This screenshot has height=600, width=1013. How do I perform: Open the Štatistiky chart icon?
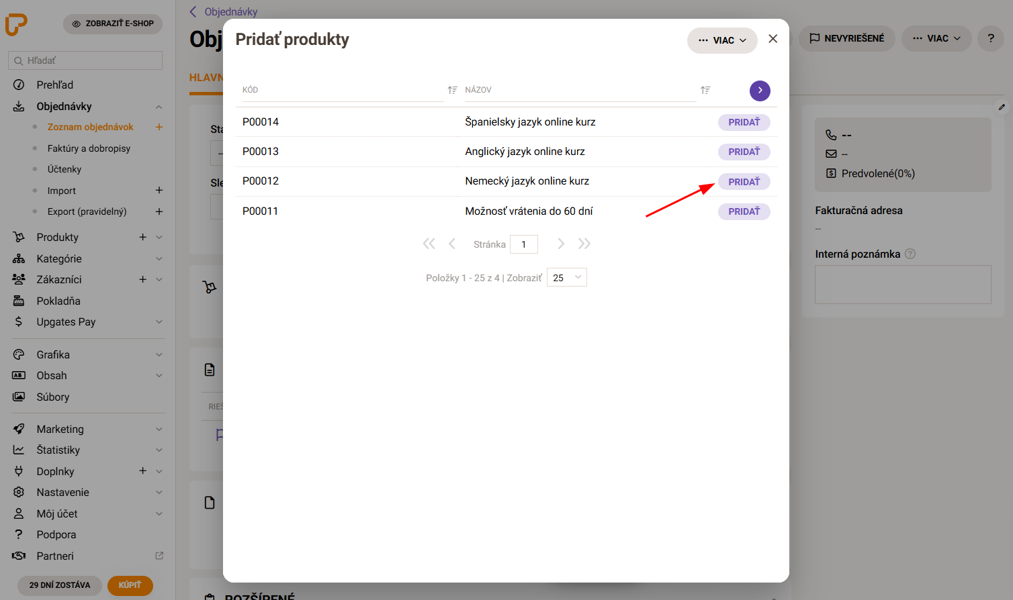[x=19, y=450]
